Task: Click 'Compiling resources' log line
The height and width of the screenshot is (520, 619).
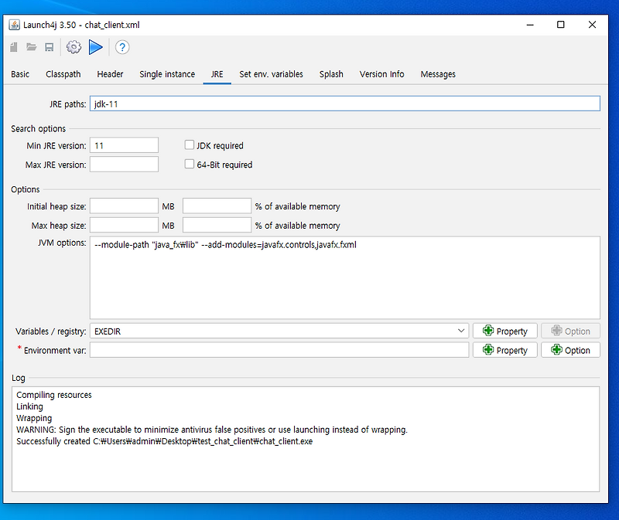Action: [x=53, y=395]
